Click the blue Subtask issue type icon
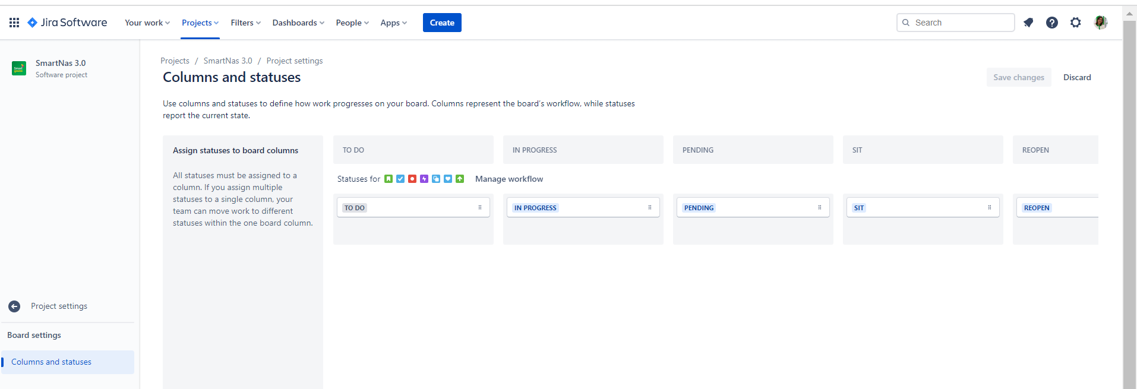Screen dimensions: 1137x389 click(436, 179)
